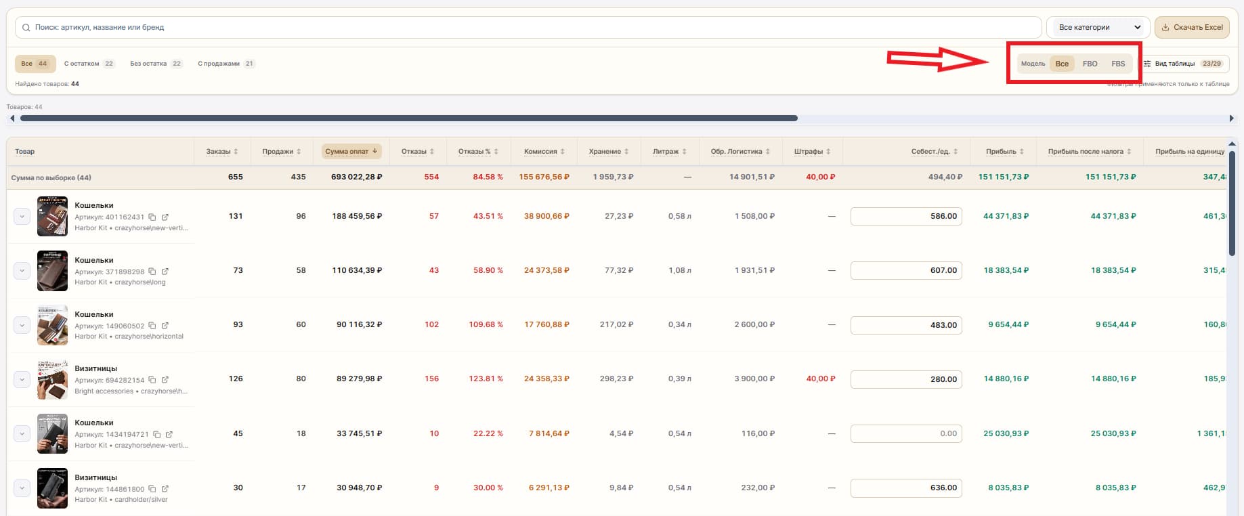This screenshot has height=516, width=1244.
Task: Sort by Заказы column arrows
Action: coord(236,152)
